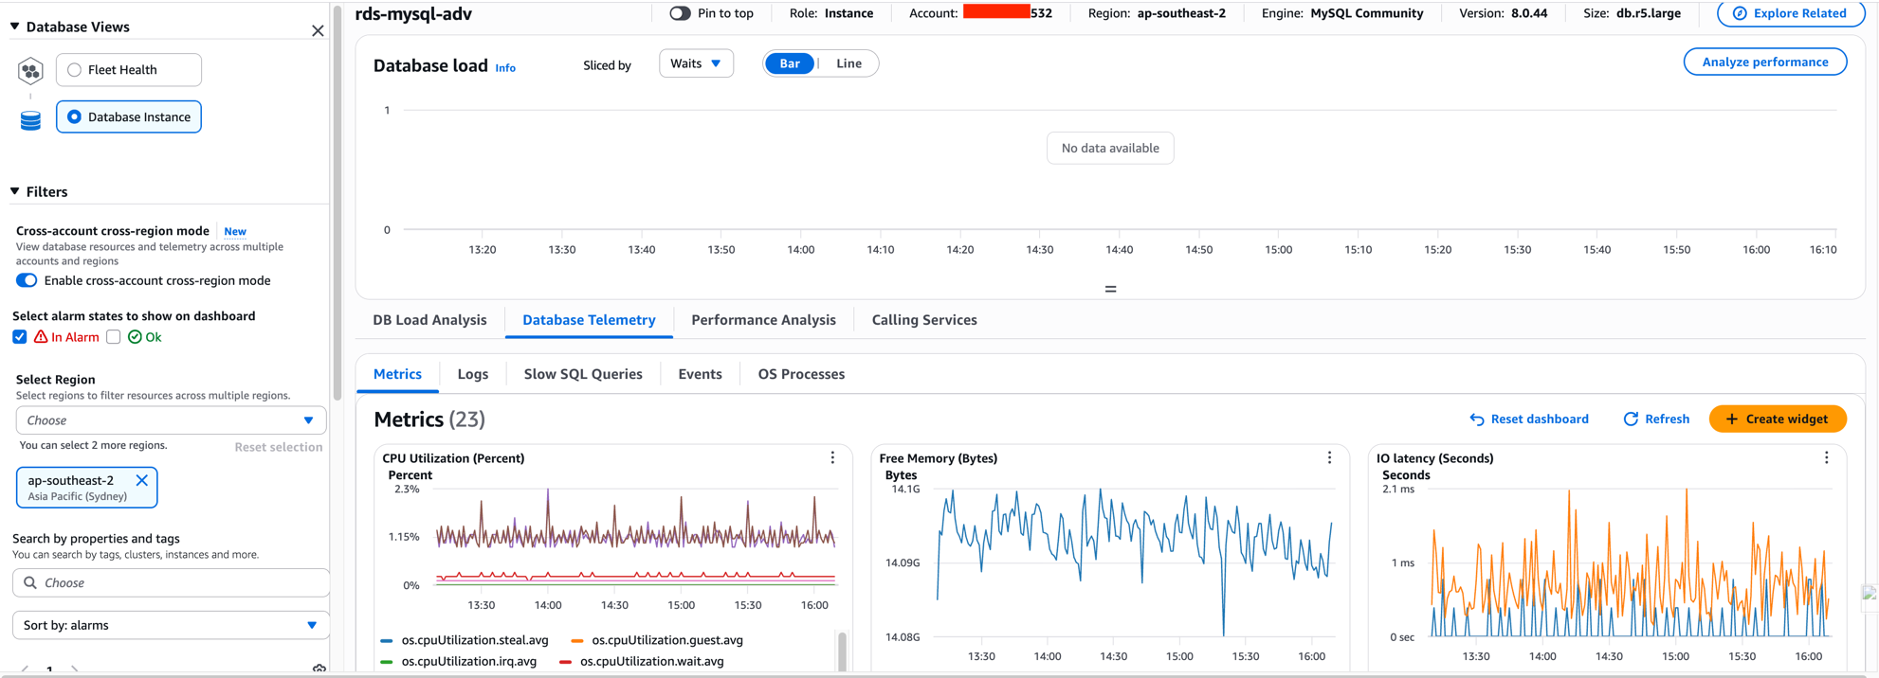The width and height of the screenshot is (1879, 678).
Task: Toggle Enable cross-account cross-region mode switch
Action: (x=27, y=280)
